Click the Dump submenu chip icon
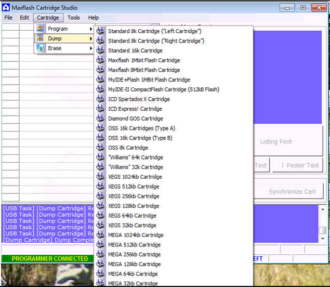 (40, 38)
